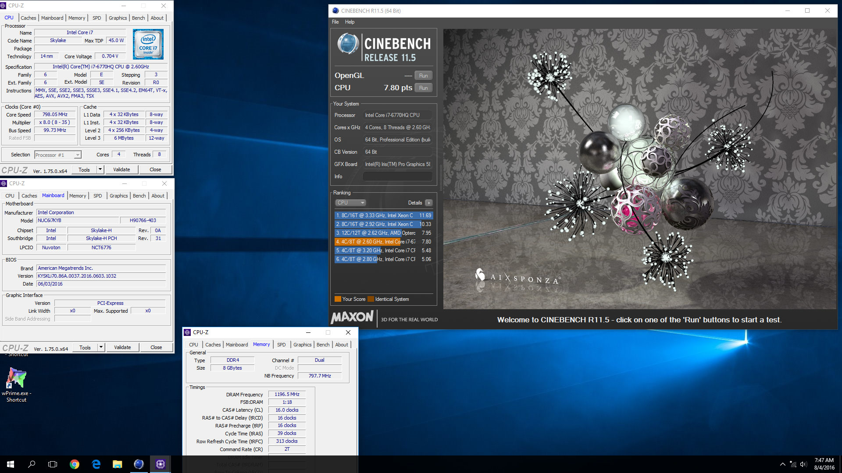Open Tools dropdown arrow in Mainboard window

tap(101, 347)
